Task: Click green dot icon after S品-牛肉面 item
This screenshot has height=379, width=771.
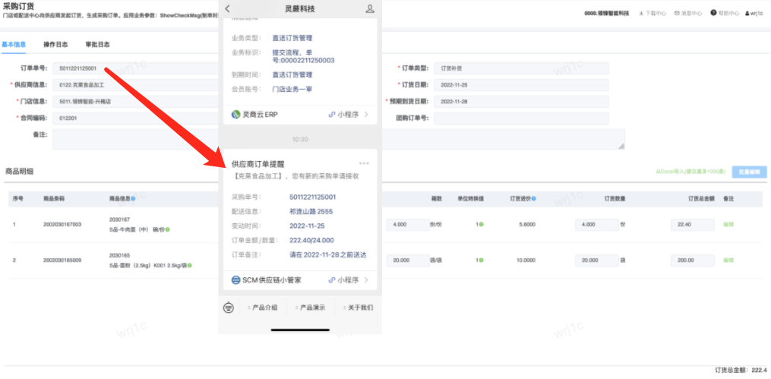Action: [x=168, y=229]
